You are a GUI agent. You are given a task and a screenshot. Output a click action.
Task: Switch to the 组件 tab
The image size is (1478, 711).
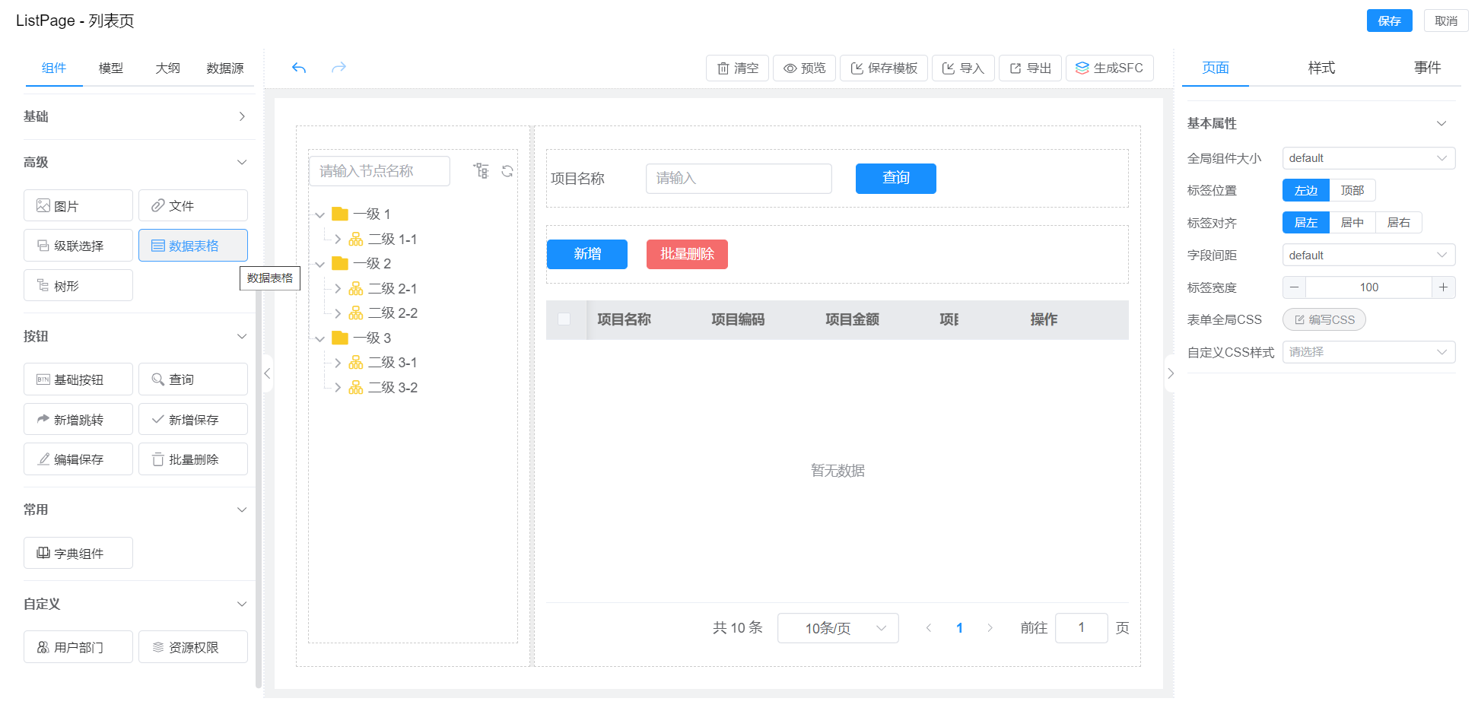(x=54, y=68)
